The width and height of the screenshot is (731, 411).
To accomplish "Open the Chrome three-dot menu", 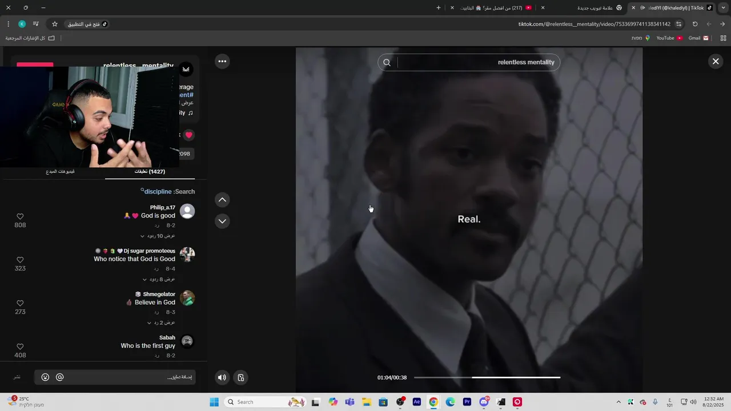I will point(8,24).
